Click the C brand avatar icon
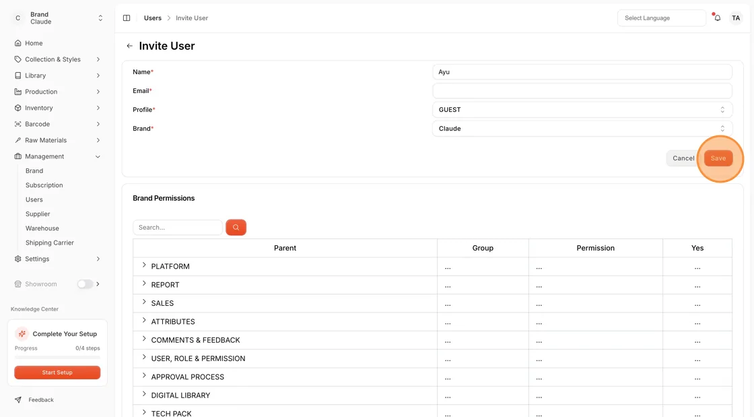754x417 pixels. click(x=18, y=18)
